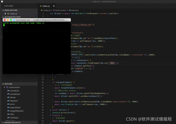This screenshot has width=176, height=124.
Task: Click the 'chrome' string on line 5
Action: pos(103,13)
